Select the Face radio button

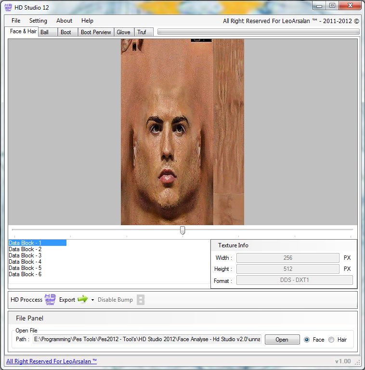point(307,340)
